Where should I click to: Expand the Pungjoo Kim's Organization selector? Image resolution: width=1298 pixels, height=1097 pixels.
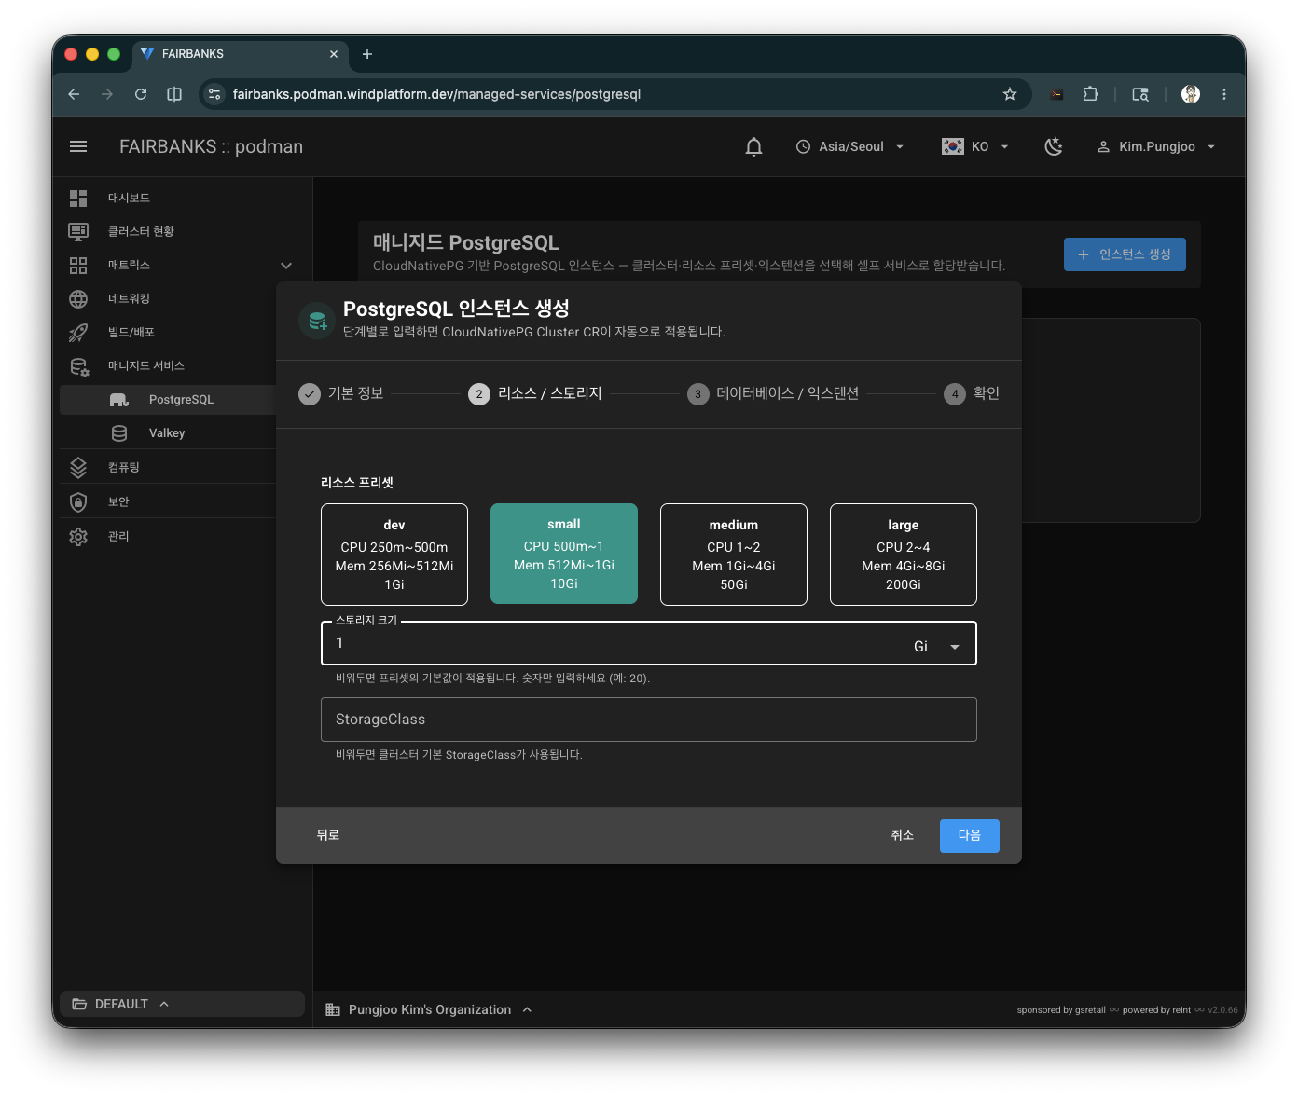pyautogui.click(x=428, y=1009)
